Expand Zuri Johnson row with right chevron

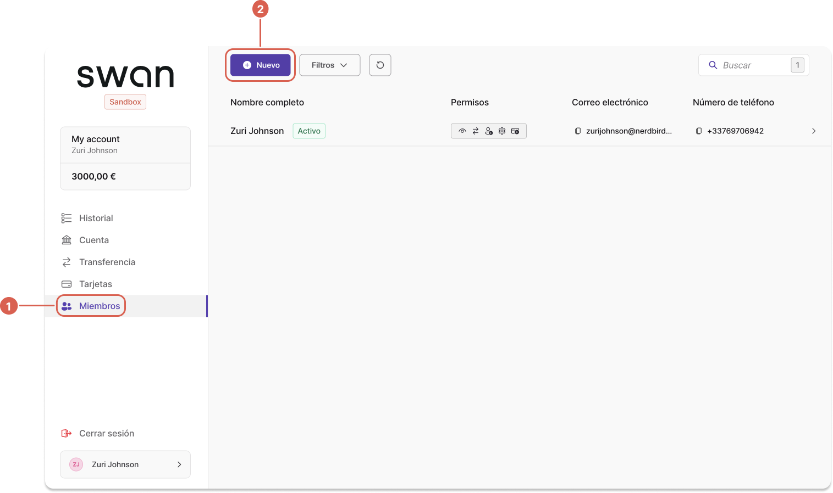814,131
